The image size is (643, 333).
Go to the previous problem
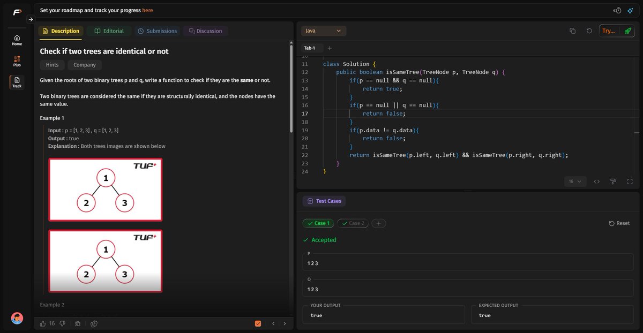[273, 323]
